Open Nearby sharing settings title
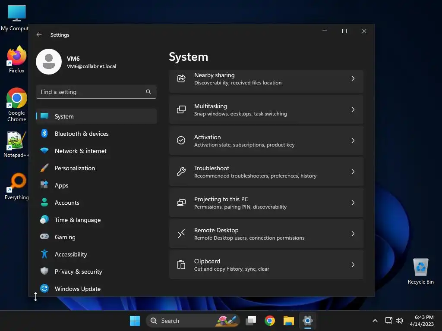This screenshot has height=331, width=442. pos(214,75)
